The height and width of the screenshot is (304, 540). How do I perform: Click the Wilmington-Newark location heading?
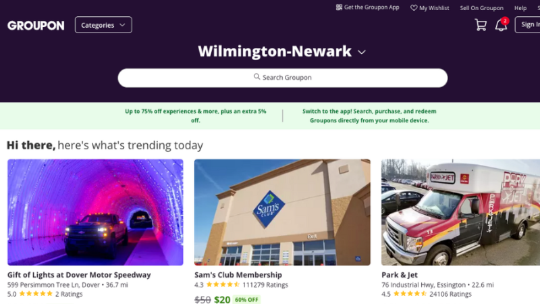click(x=275, y=51)
